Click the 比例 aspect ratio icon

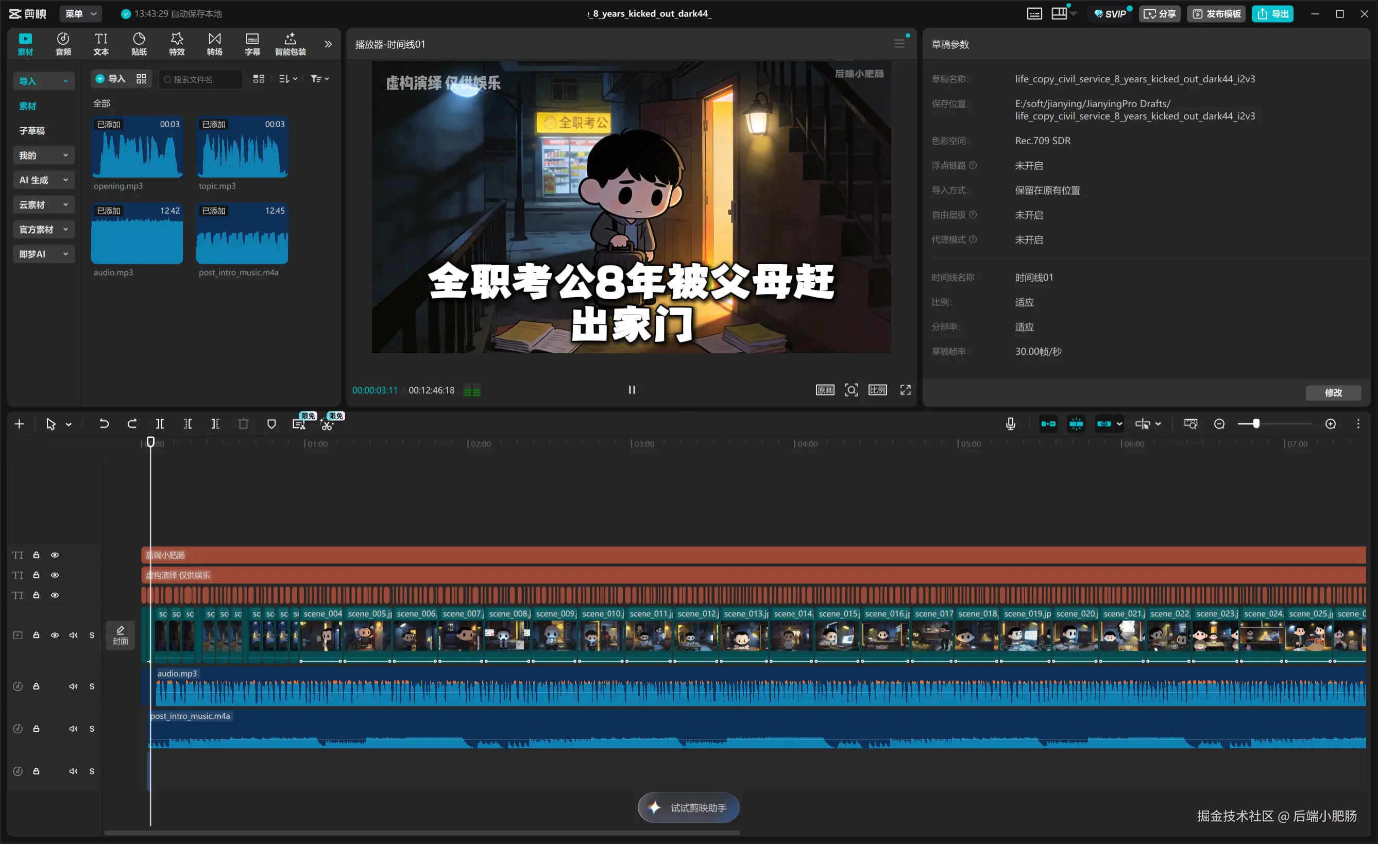877,390
